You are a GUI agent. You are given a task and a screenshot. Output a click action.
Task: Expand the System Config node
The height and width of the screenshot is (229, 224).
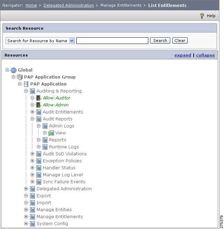coord(26,224)
